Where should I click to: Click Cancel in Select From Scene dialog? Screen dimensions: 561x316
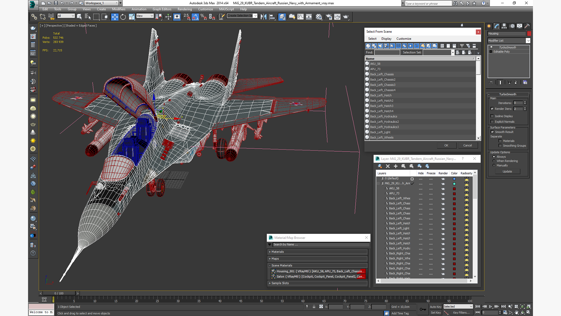point(467,145)
